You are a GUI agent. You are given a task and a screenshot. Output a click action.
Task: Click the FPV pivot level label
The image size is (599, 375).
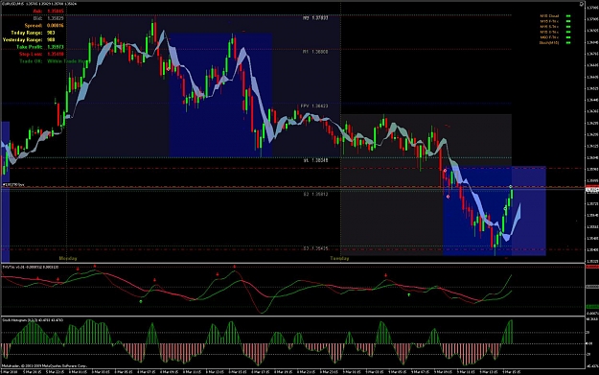(314, 105)
